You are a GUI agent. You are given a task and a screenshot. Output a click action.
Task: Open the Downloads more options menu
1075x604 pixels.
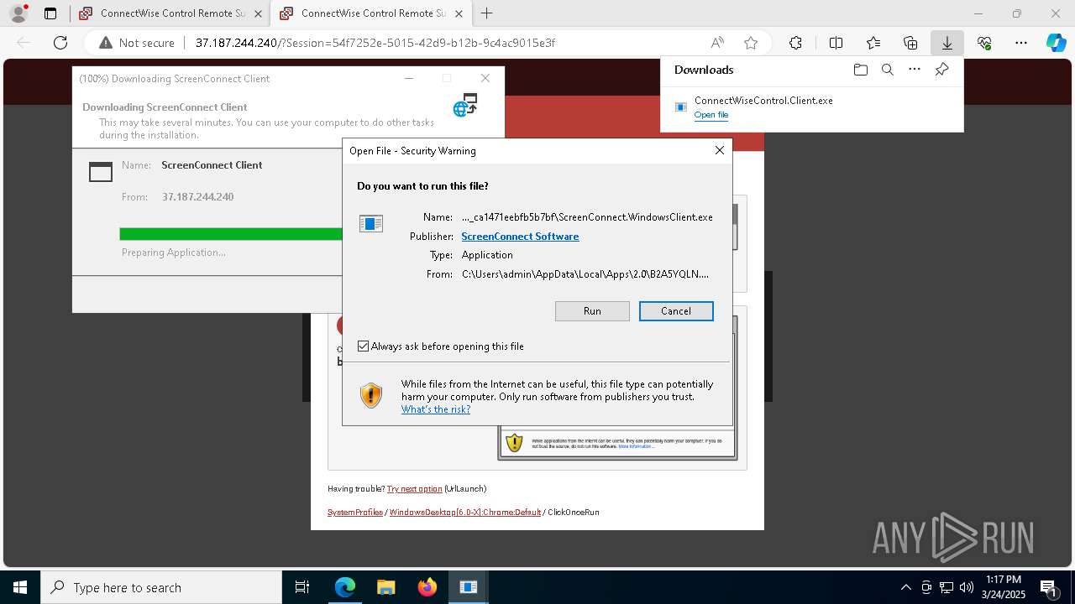tap(915, 70)
